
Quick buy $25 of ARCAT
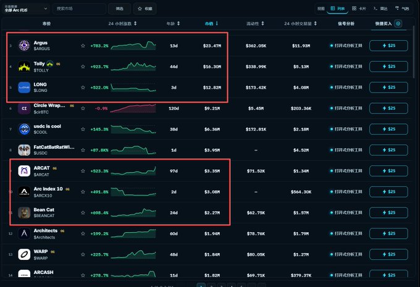(388, 171)
